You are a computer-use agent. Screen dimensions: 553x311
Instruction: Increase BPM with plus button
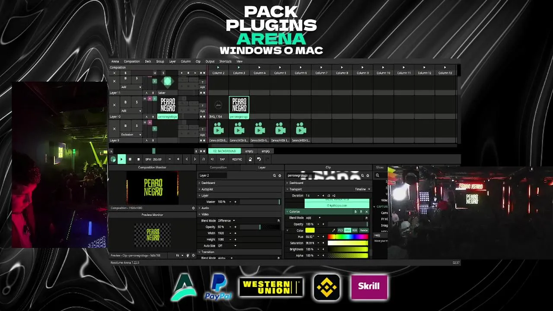(178, 159)
